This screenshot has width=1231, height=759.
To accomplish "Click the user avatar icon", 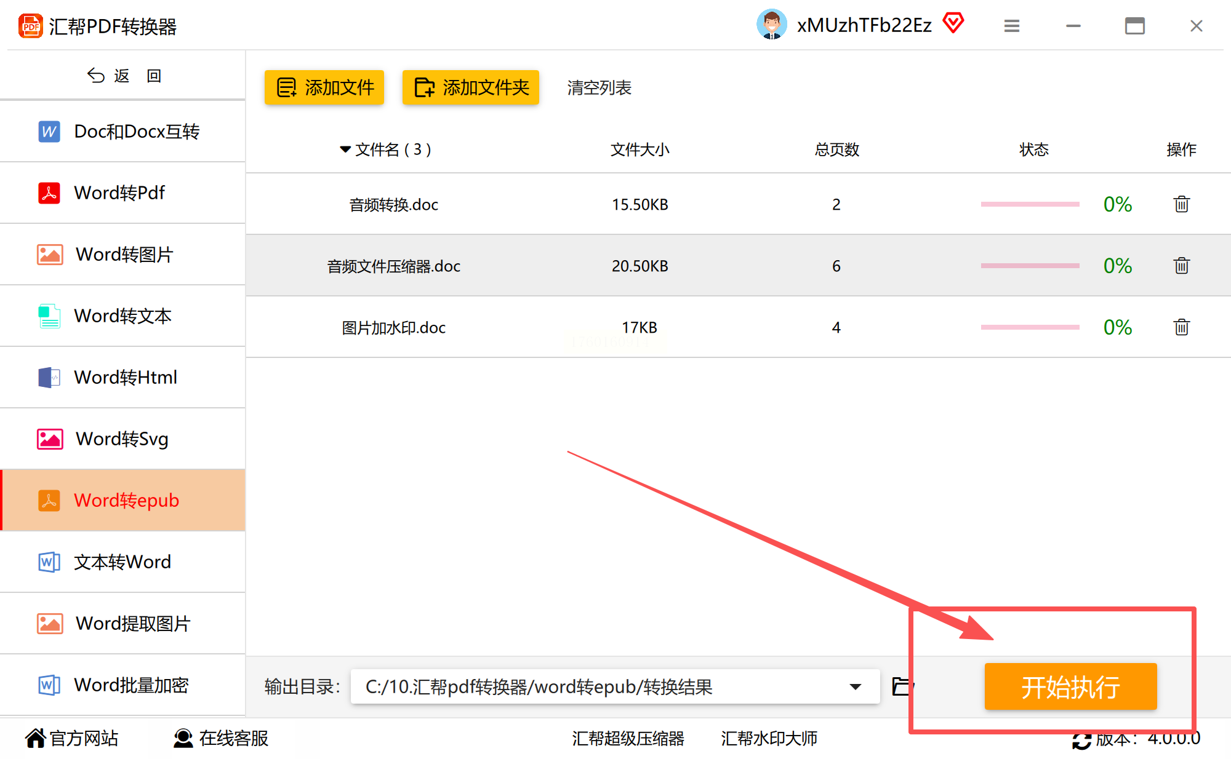I will click(x=771, y=25).
